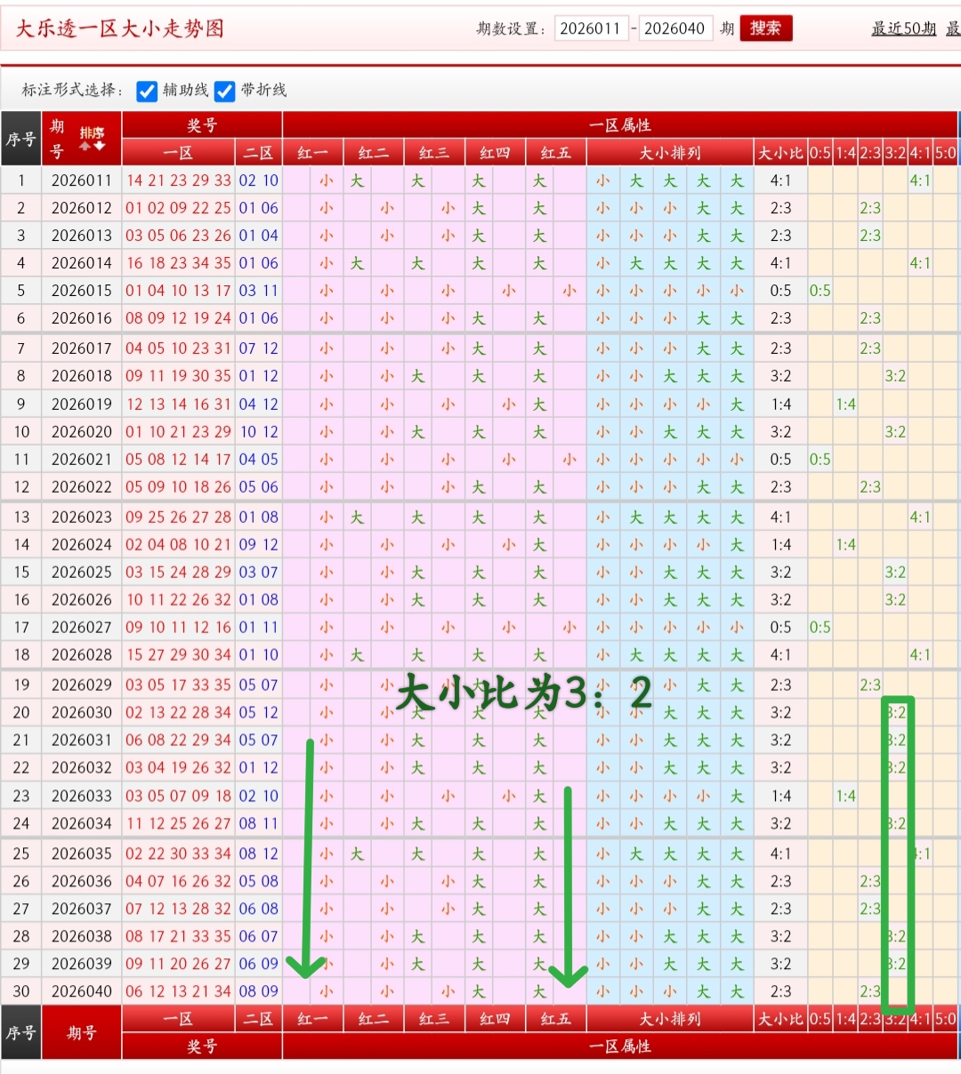Select the row for period 2026015
Screen dimensions: 961x1074
click(x=82, y=291)
